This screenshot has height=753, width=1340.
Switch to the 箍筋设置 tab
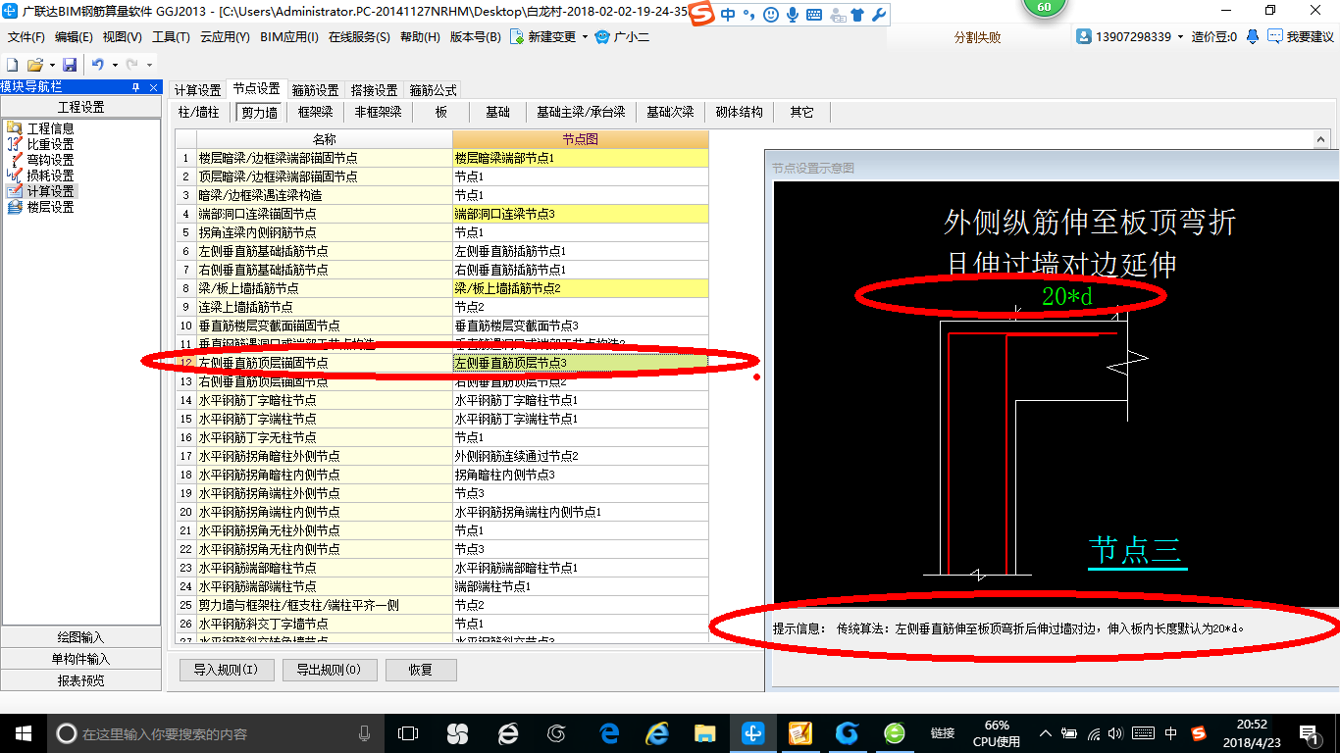[315, 90]
